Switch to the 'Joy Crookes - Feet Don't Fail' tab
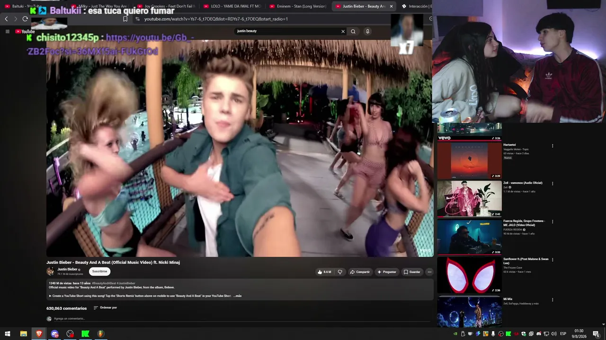This screenshot has height=340, width=606. pyautogui.click(x=166, y=6)
